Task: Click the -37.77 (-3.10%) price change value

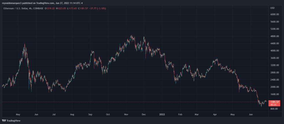Action: (98, 8)
